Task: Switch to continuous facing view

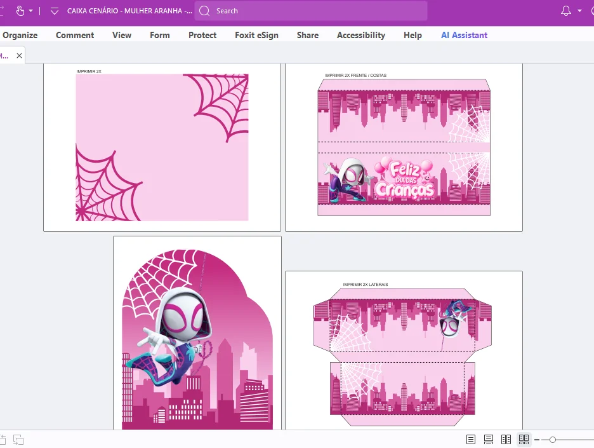Action: click(x=524, y=440)
